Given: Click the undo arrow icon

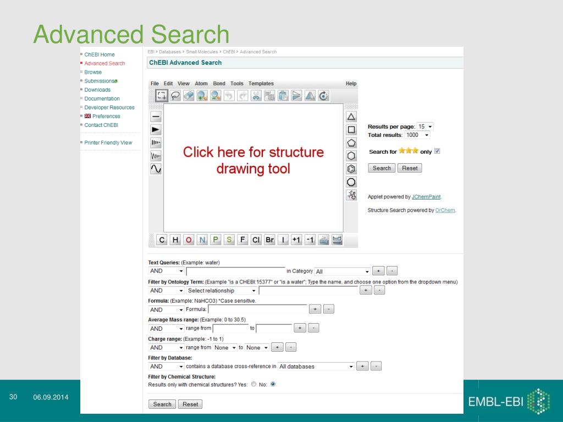Looking at the screenshot, I should 229,96.
